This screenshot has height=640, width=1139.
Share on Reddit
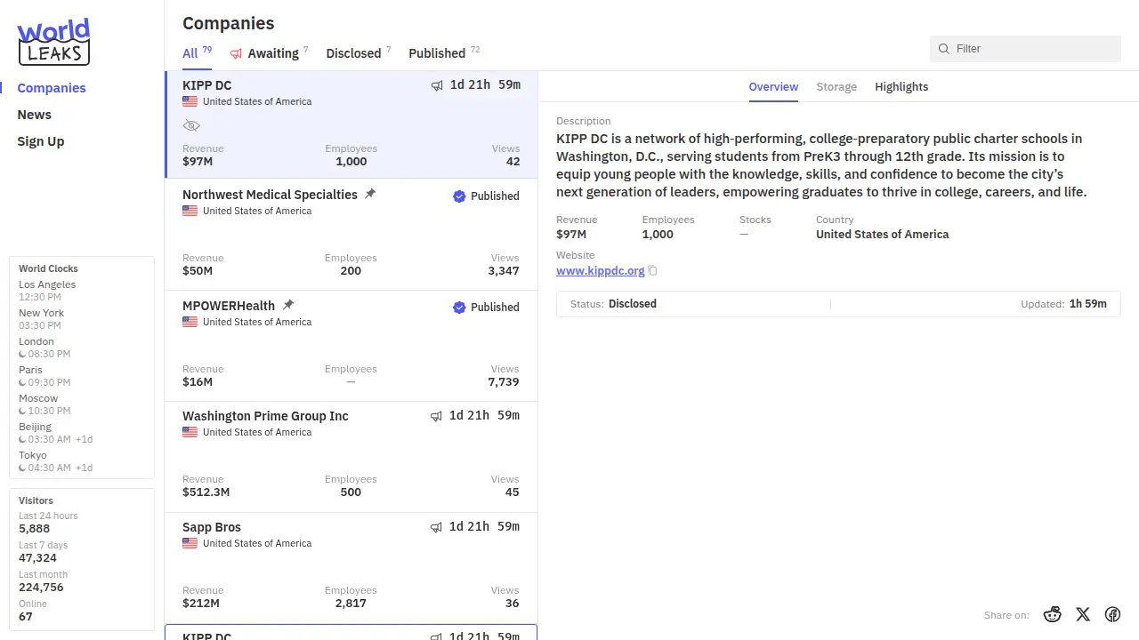tap(1053, 614)
